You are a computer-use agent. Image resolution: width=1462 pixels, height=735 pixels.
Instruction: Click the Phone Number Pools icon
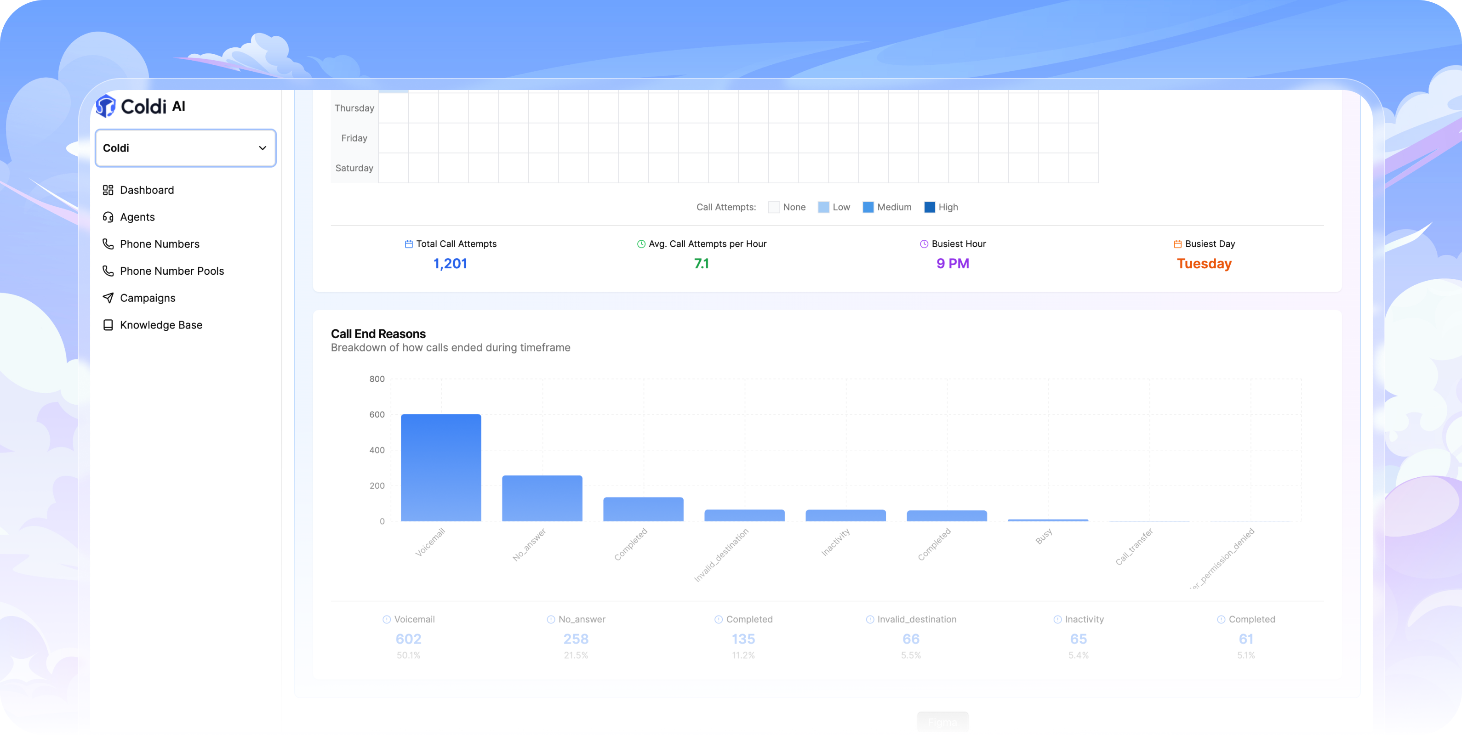click(x=108, y=271)
